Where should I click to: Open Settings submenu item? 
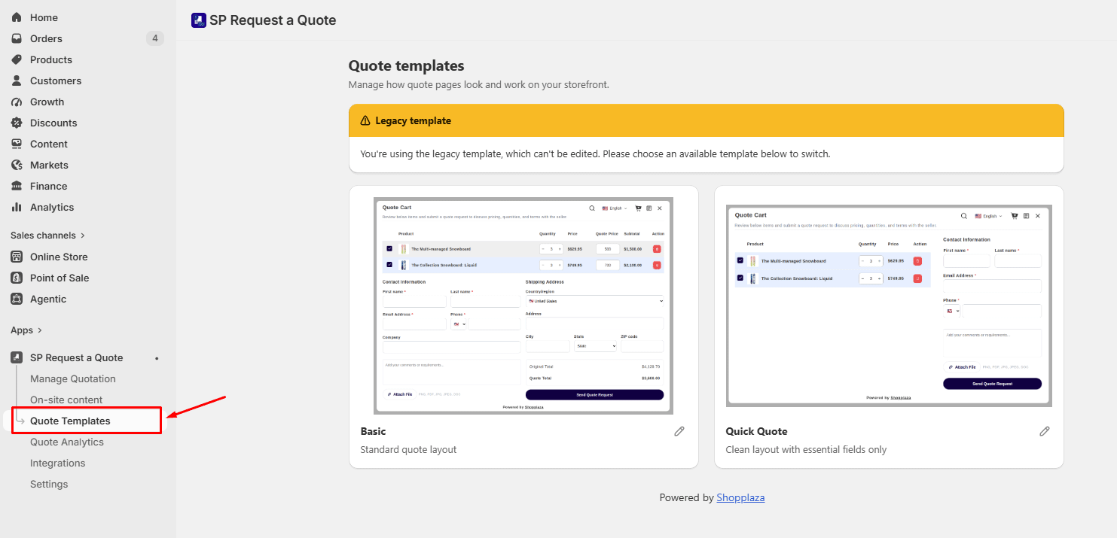pos(49,484)
